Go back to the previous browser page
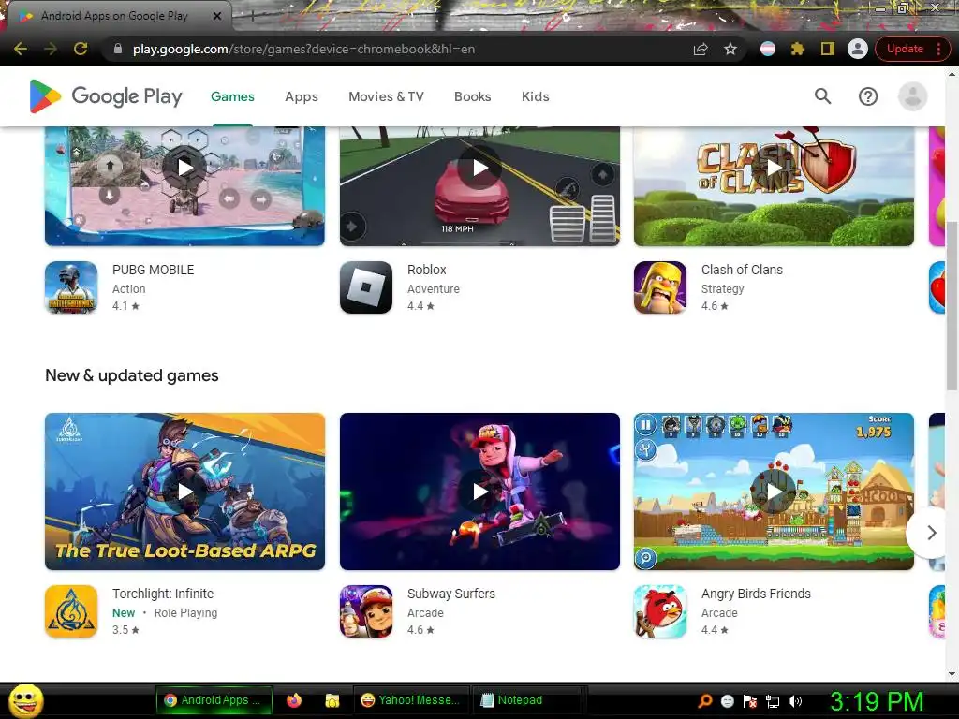This screenshot has height=719, width=959. click(21, 49)
